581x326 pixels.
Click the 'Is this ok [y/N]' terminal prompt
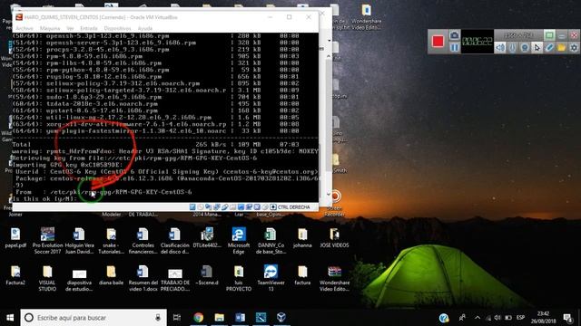tap(44, 199)
